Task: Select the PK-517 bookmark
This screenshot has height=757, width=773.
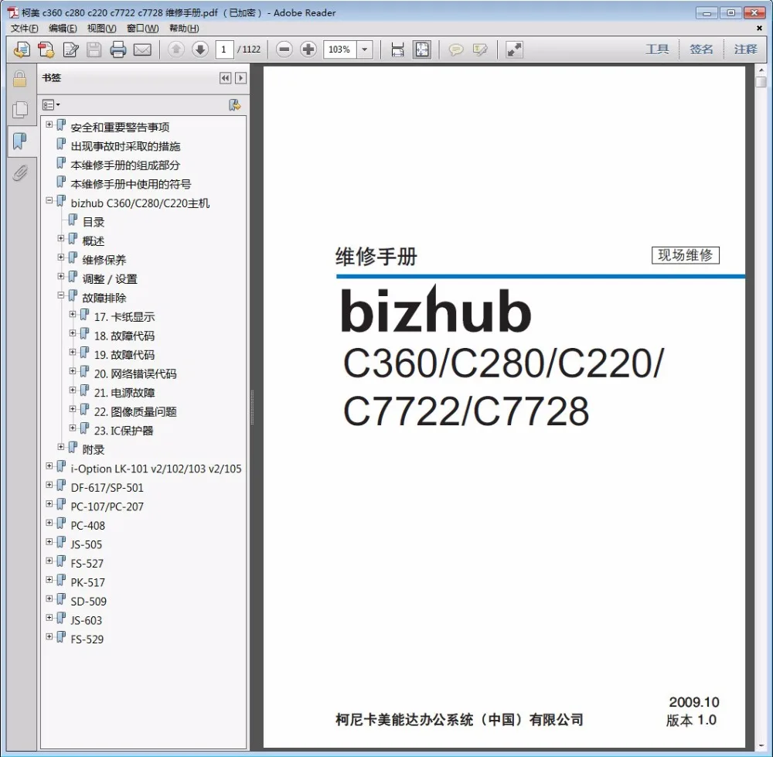Action: tap(88, 583)
